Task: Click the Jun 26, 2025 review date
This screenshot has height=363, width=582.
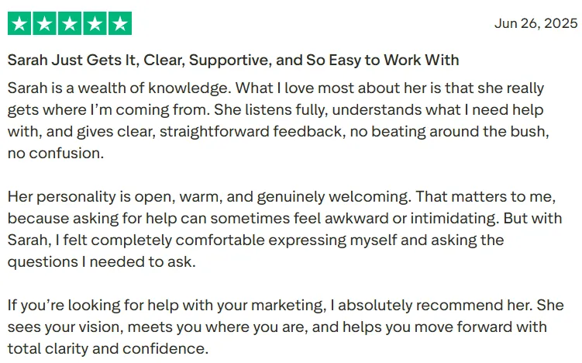Action: click(x=536, y=23)
